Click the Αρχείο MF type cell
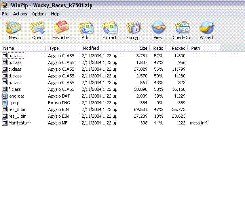This screenshot has width=245, height=207. [58, 123]
